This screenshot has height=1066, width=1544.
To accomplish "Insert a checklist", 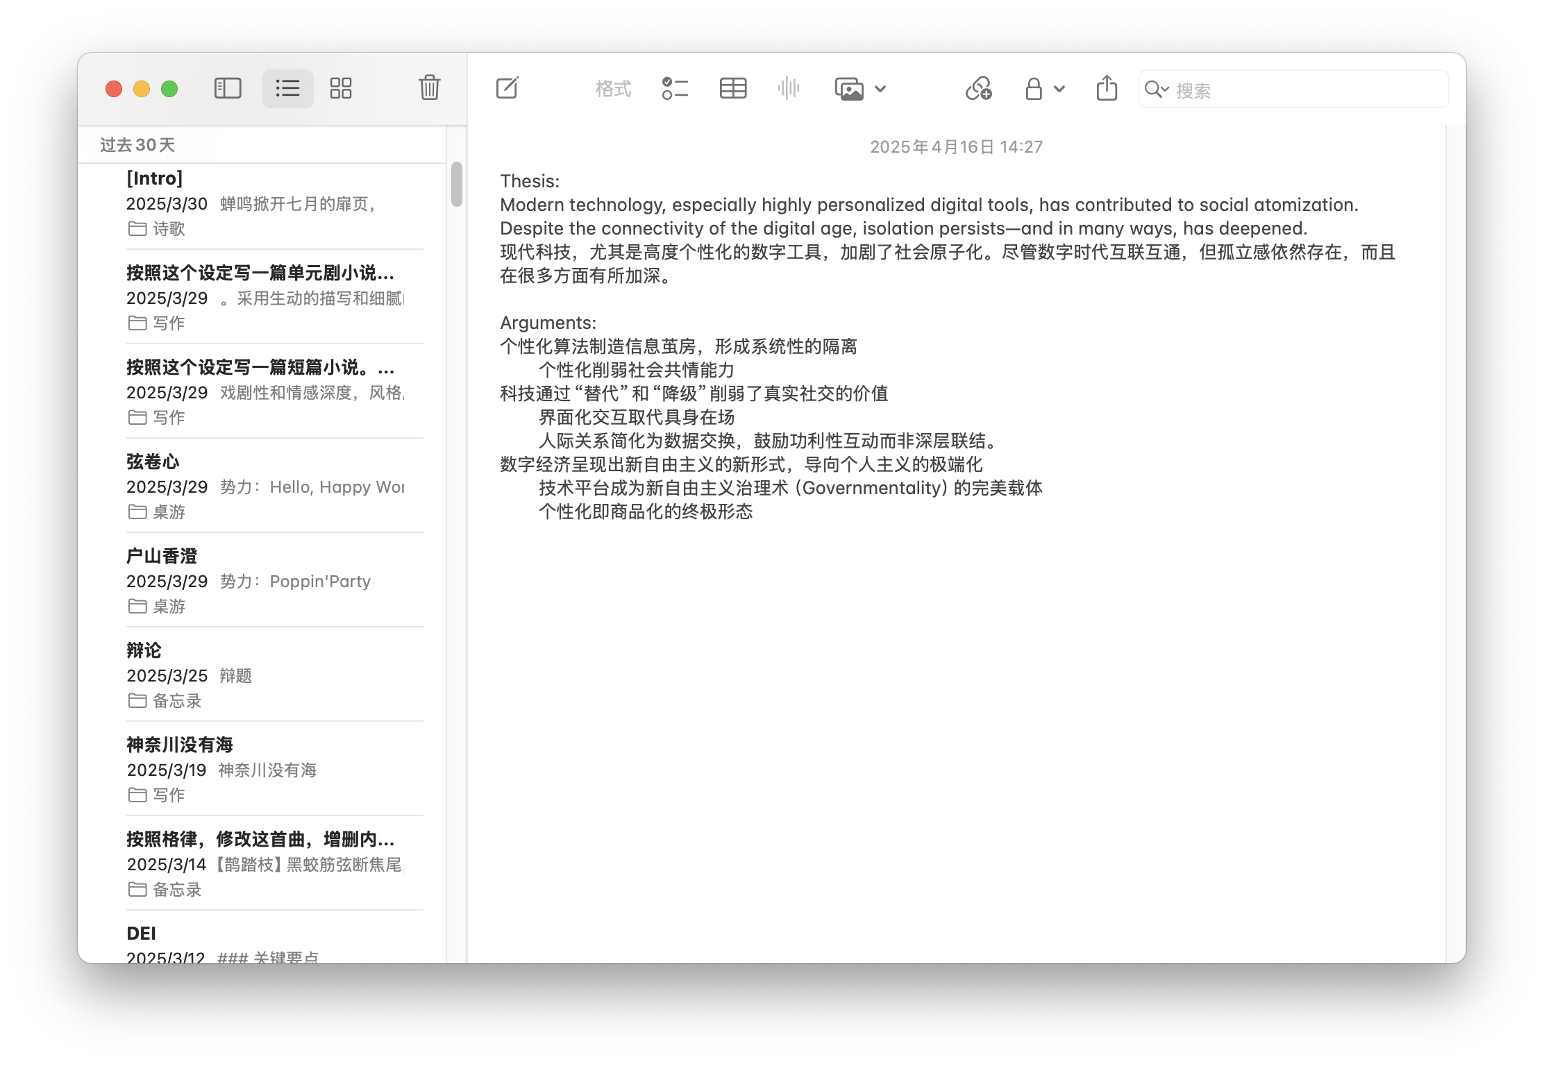I will 674,88.
